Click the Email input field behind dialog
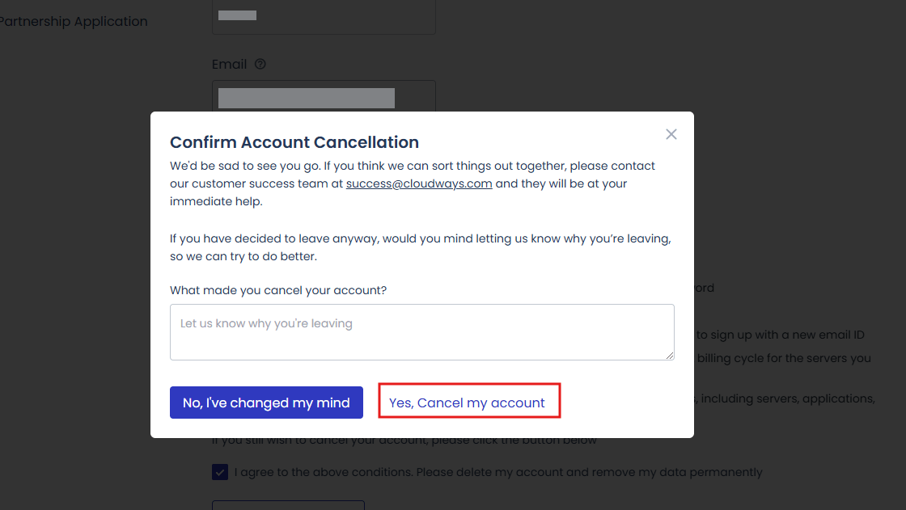This screenshot has width=906, height=510. tap(324, 96)
